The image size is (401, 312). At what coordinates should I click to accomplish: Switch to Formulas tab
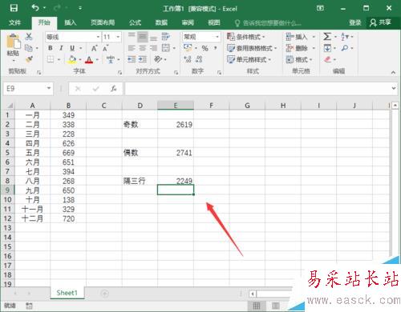[135, 22]
